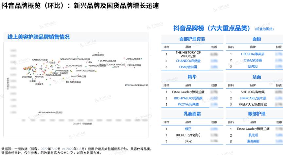Click the AMIRO/觅光 data point label

tap(98, 55)
